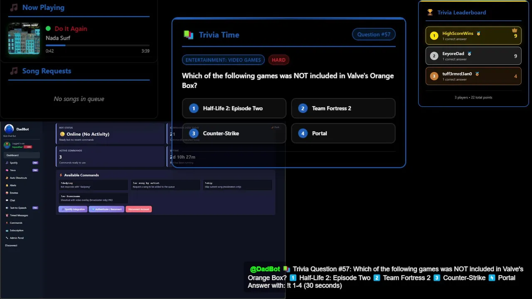
Task: Click the Chat speech bubble icon
Action: 7,200
